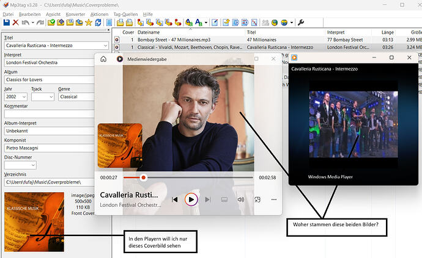Open the favorites star icon in toolbar
The width and height of the screenshot is (422, 258).
tap(89, 23)
